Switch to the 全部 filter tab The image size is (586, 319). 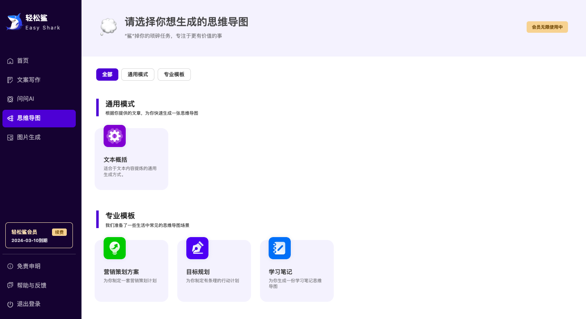coord(107,75)
